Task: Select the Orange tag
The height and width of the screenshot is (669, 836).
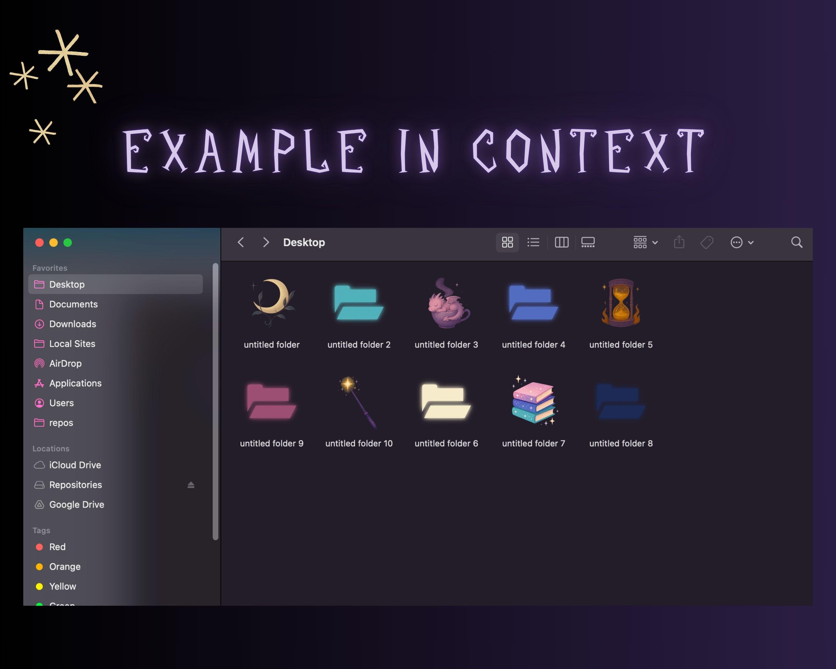Action: pyautogui.click(x=116, y=567)
